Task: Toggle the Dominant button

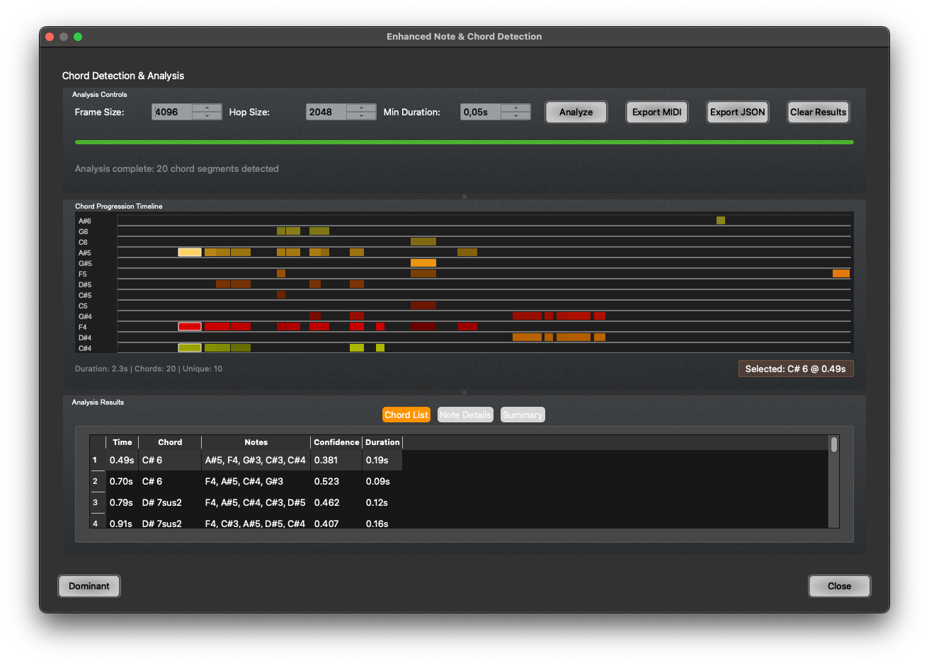Action: click(x=89, y=586)
